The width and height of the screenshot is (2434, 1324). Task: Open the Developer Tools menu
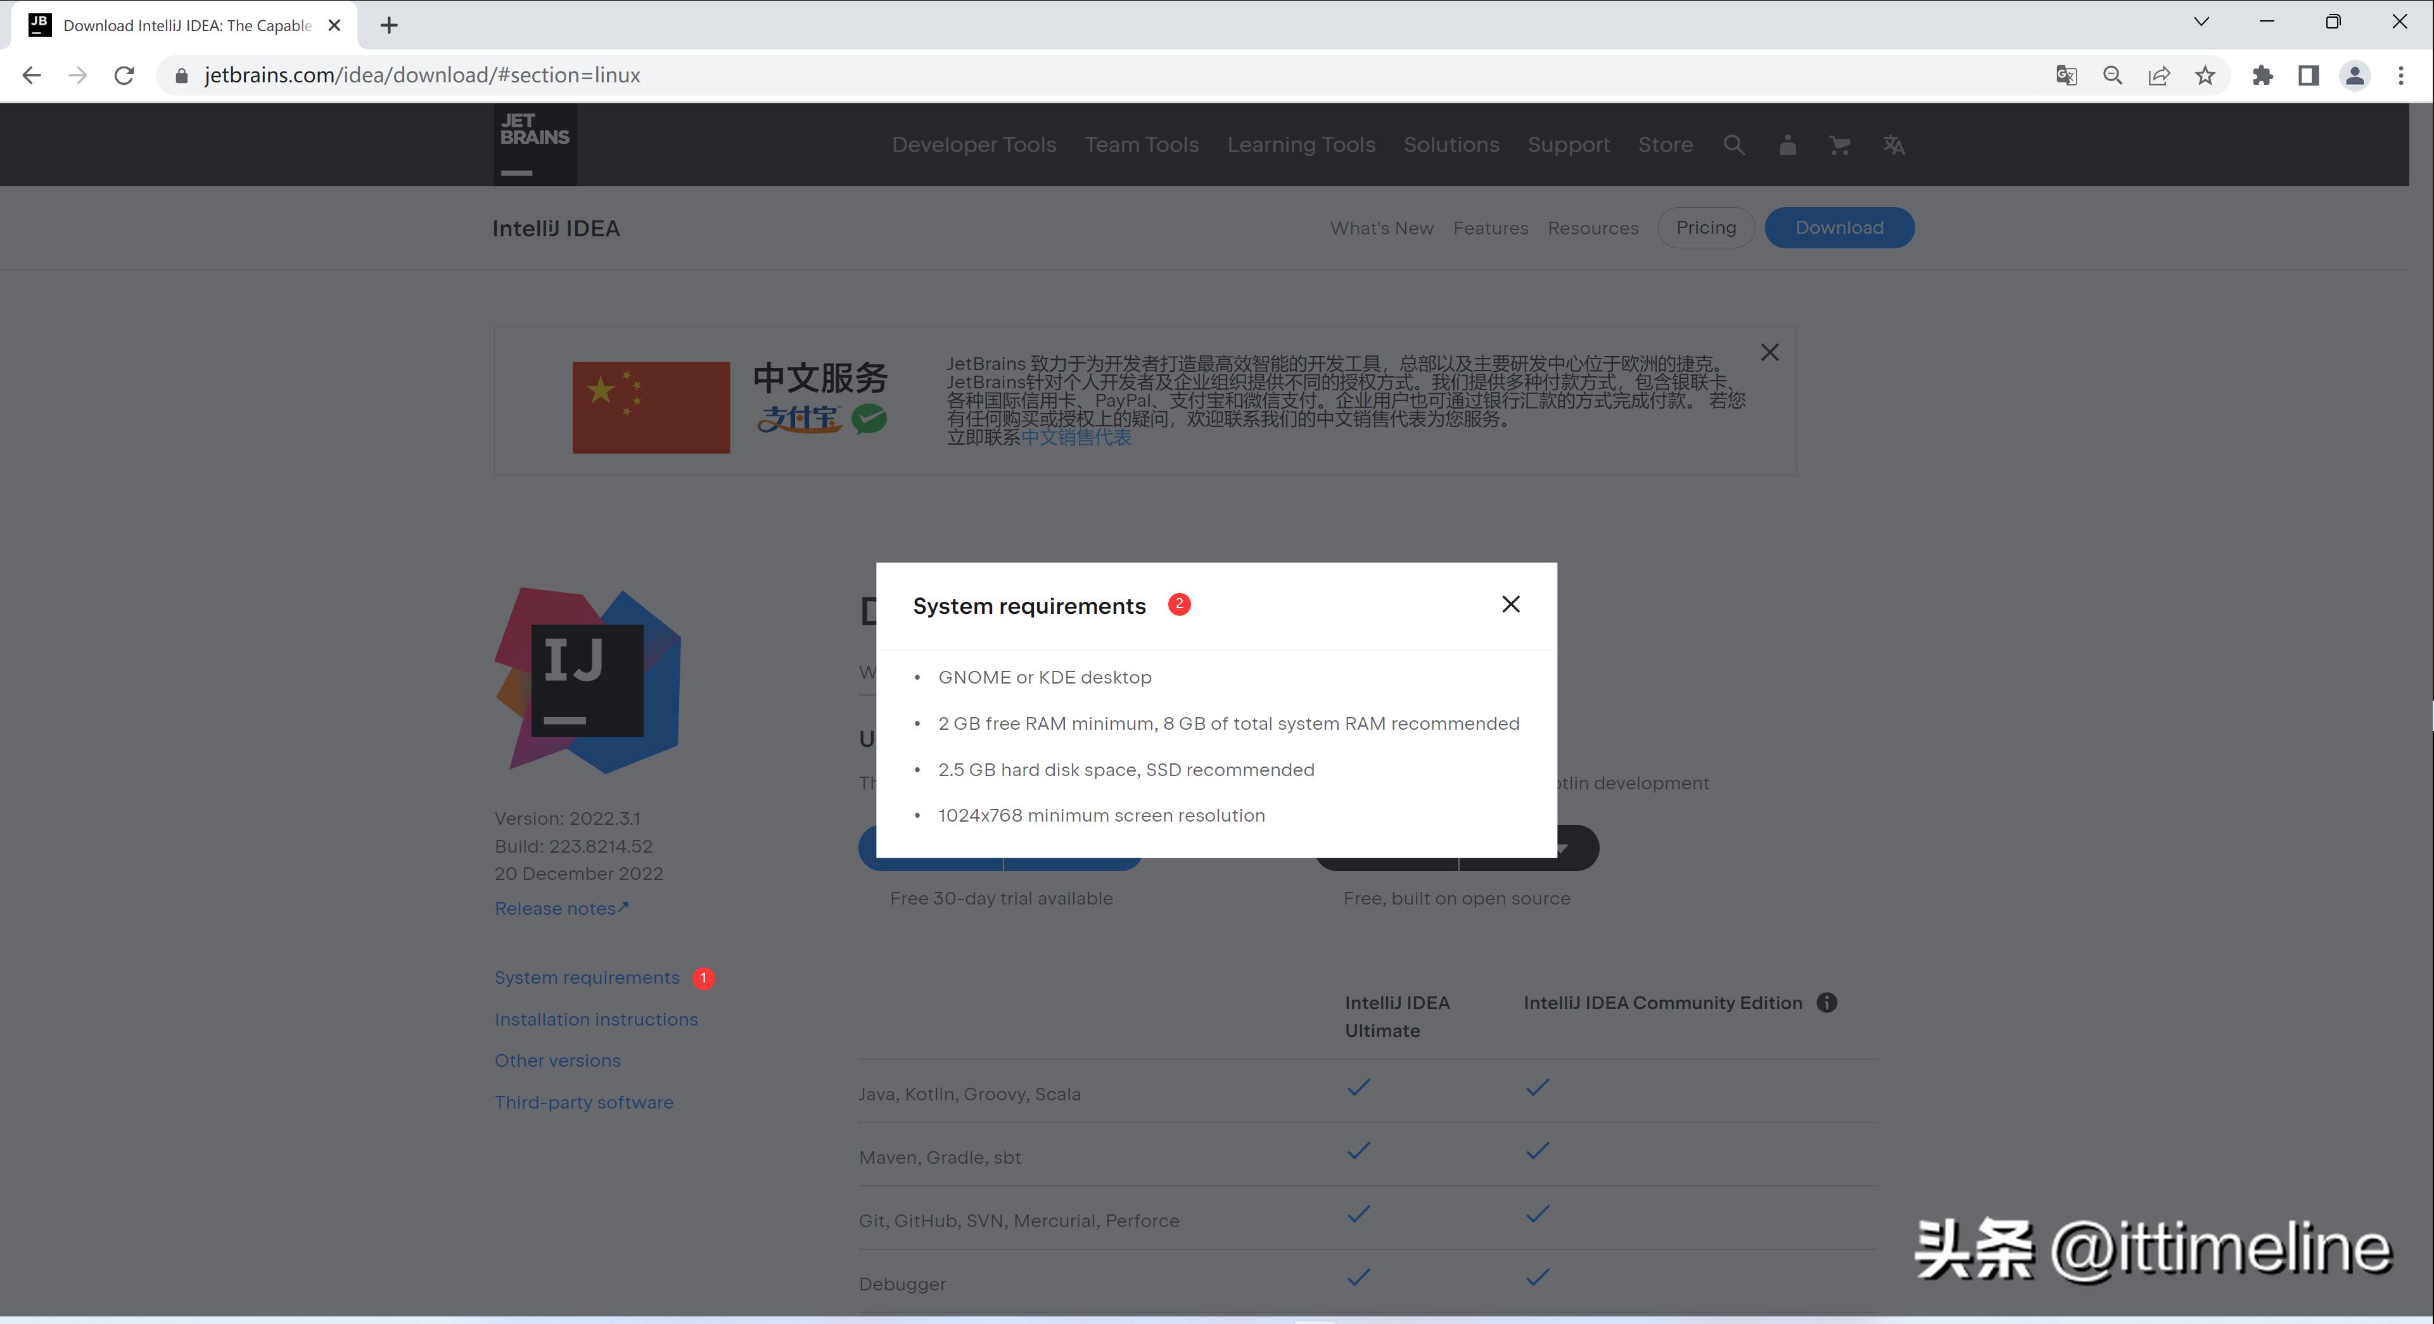coord(973,144)
